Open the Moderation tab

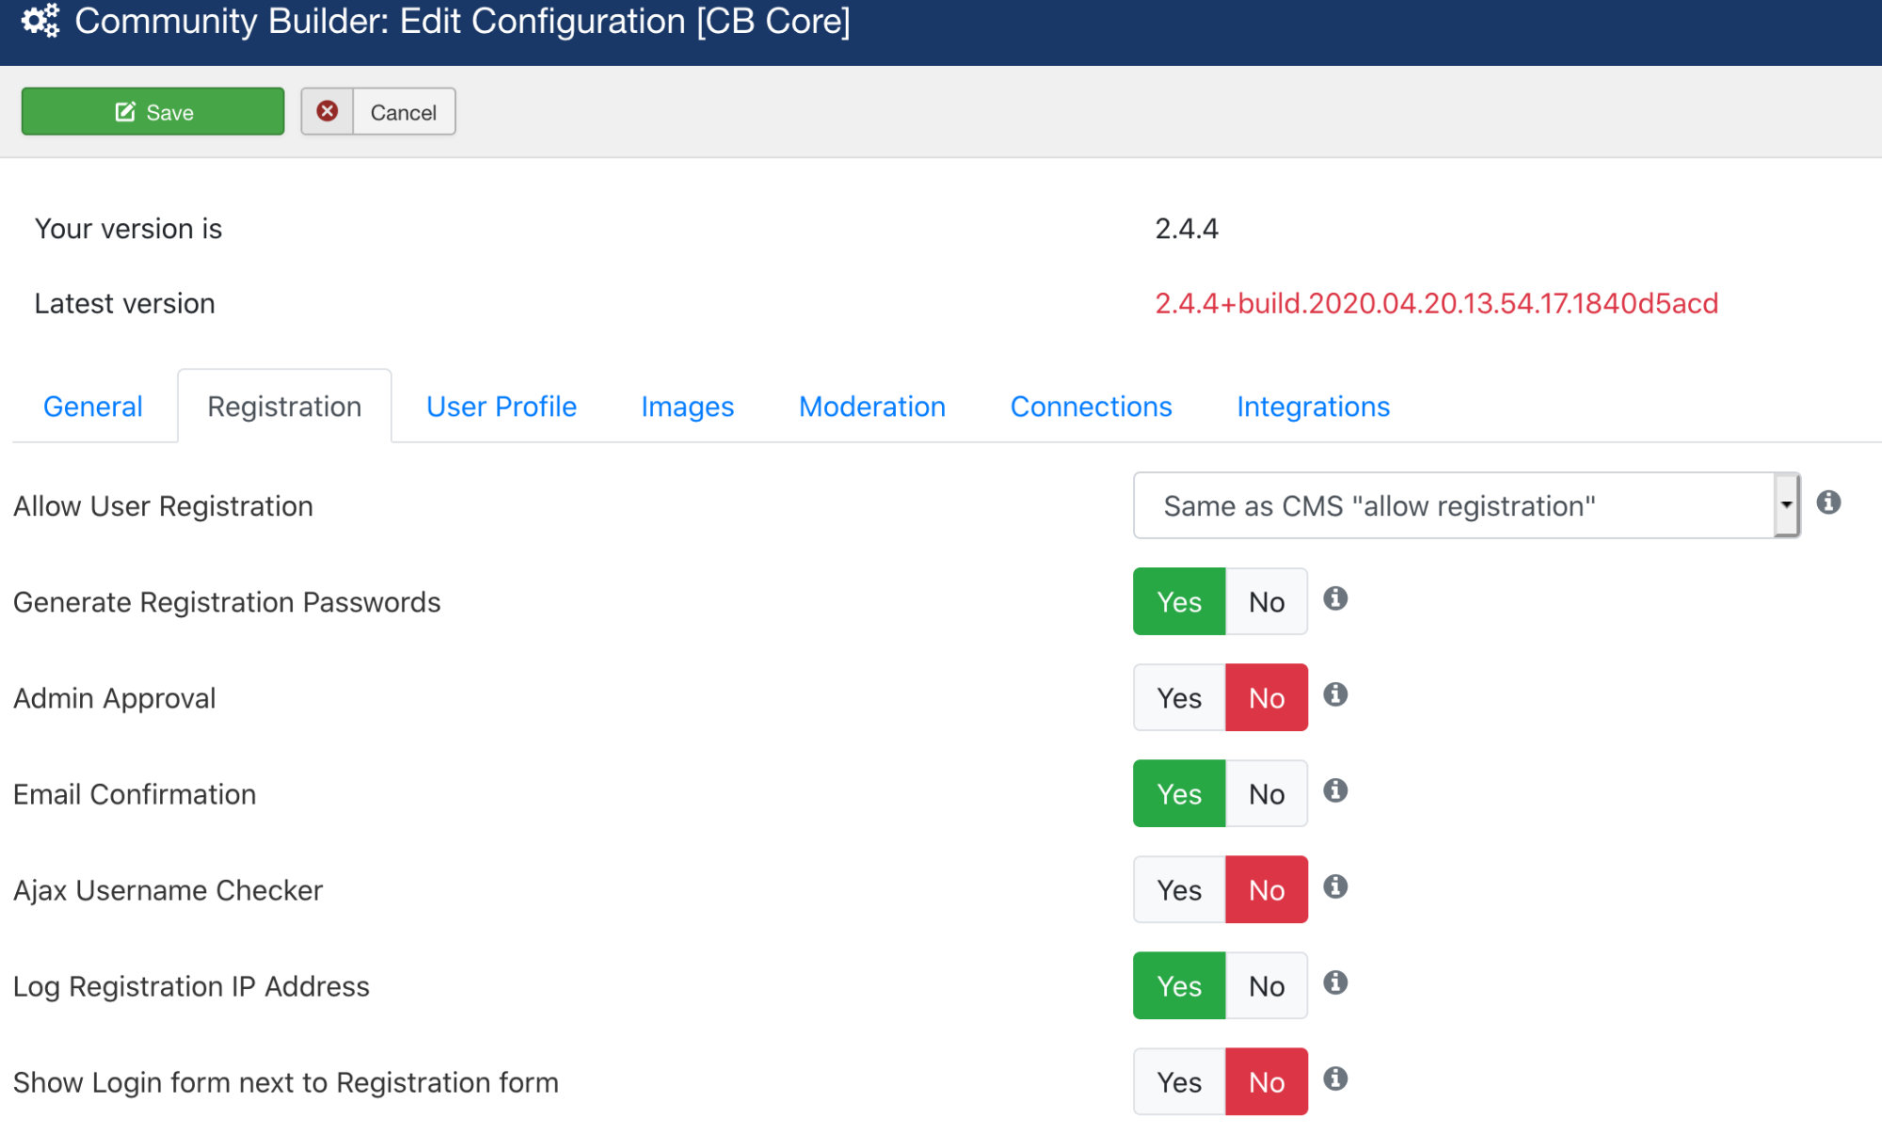(872, 407)
